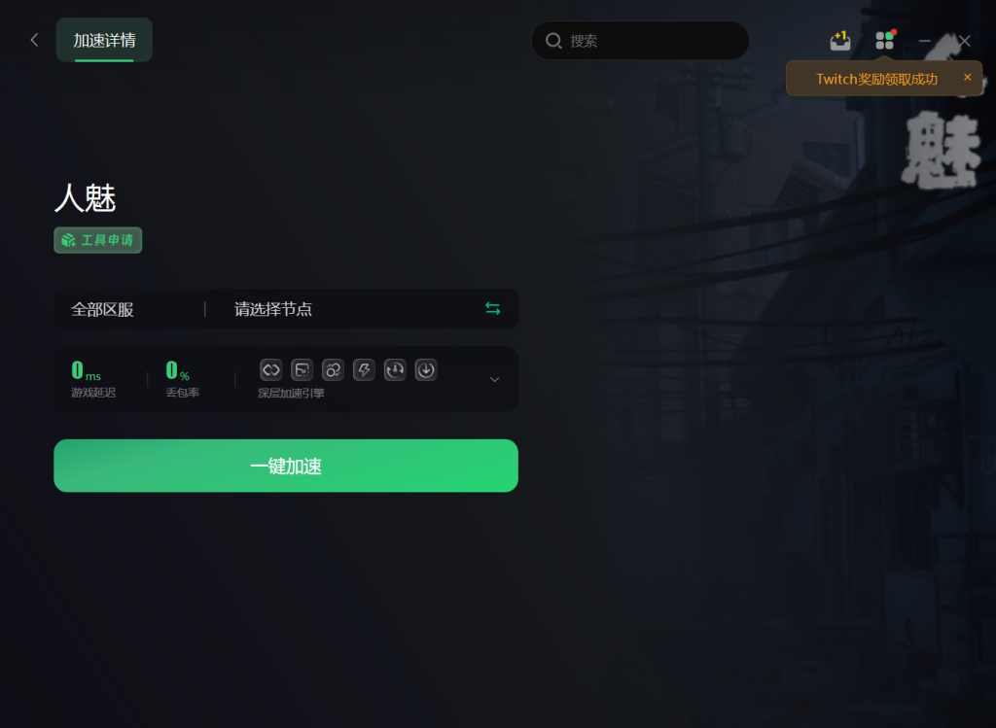Click the circular download arrow engine icon
Image resolution: width=996 pixels, height=728 pixels.
click(426, 370)
